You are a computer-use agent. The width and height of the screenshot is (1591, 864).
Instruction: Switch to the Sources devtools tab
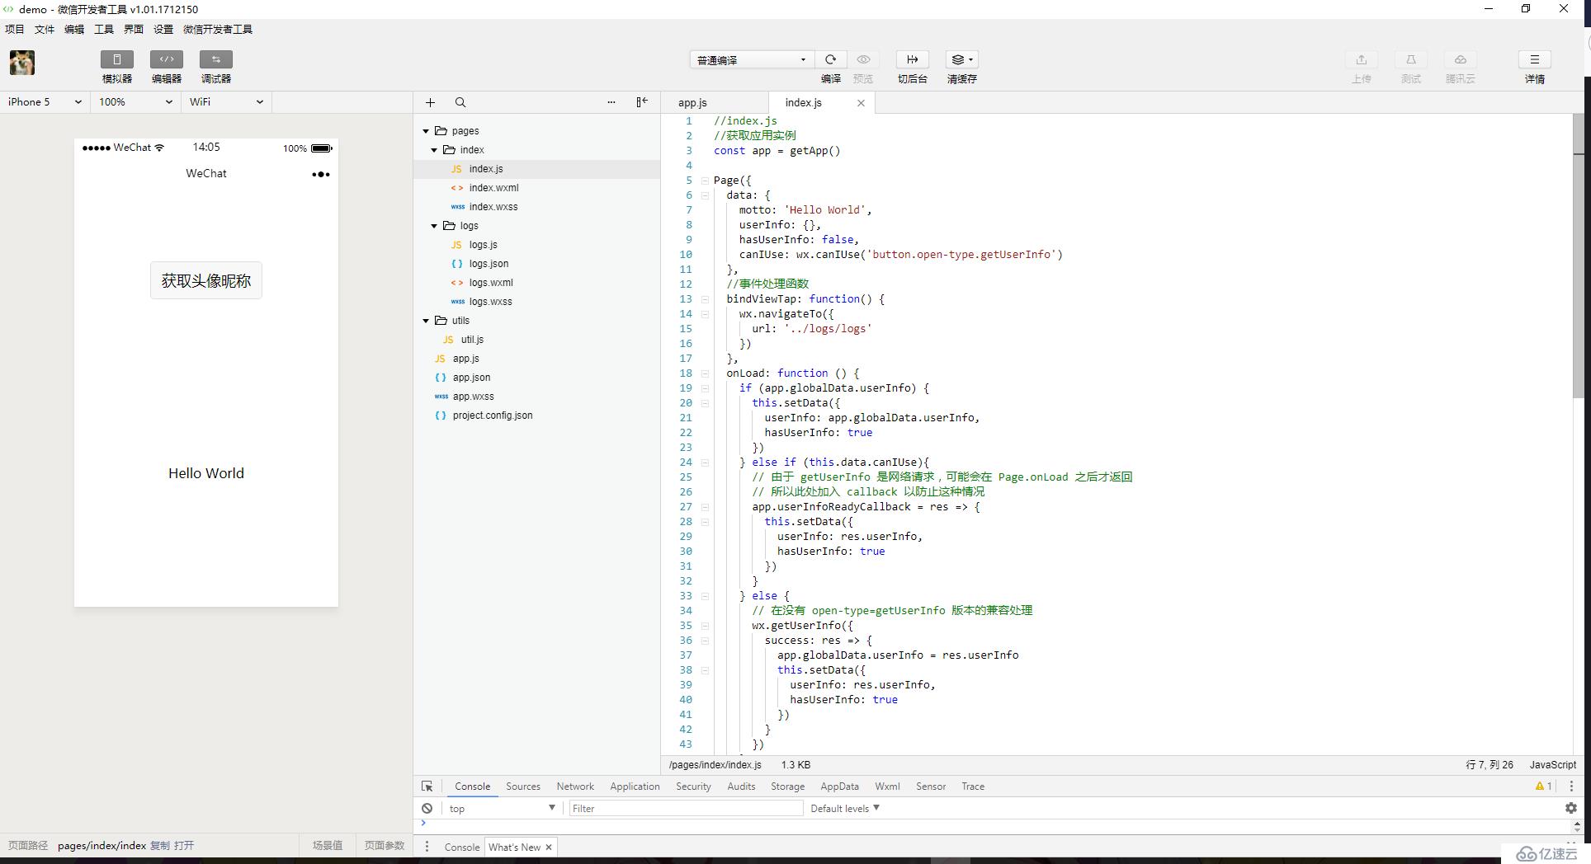523,787
